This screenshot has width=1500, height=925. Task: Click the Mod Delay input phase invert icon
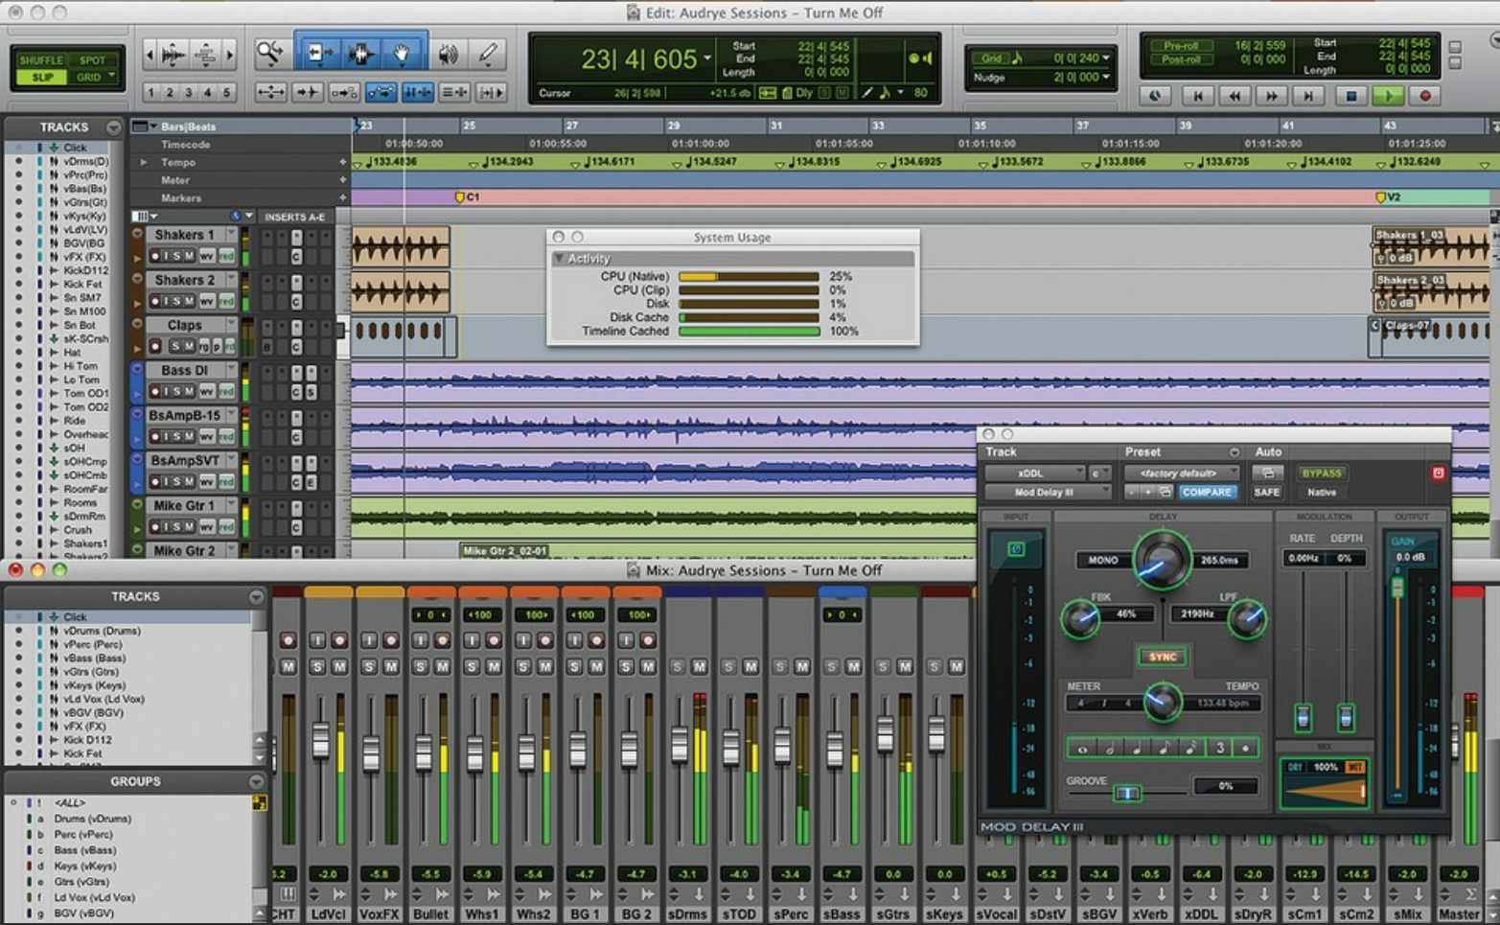[1016, 549]
